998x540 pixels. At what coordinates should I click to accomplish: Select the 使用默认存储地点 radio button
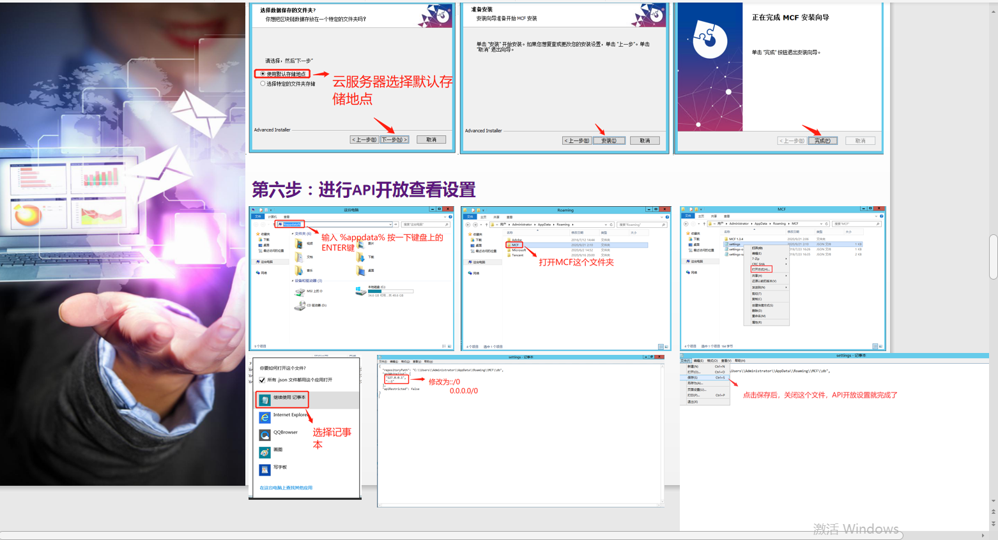[262, 73]
